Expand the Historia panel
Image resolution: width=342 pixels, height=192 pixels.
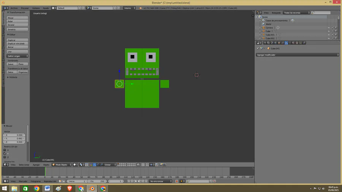[x=12, y=77]
